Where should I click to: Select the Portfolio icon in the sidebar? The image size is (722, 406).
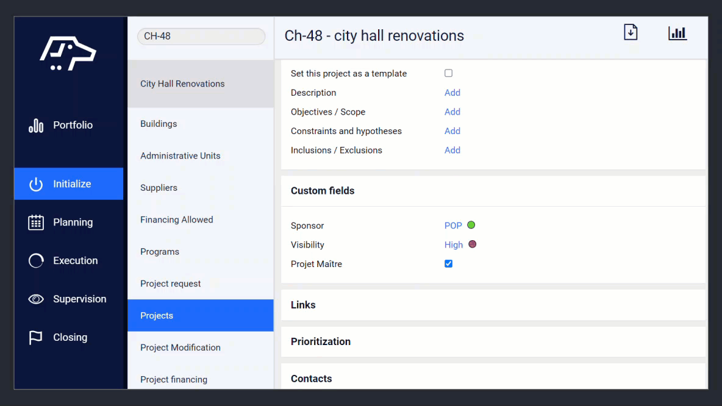click(36, 125)
